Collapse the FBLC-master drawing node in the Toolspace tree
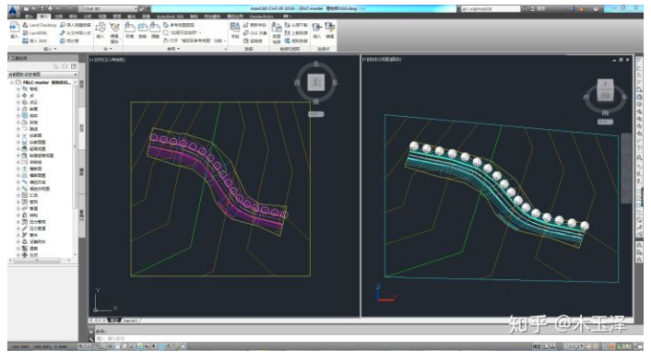This screenshot has height=361, width=651. 12,83
